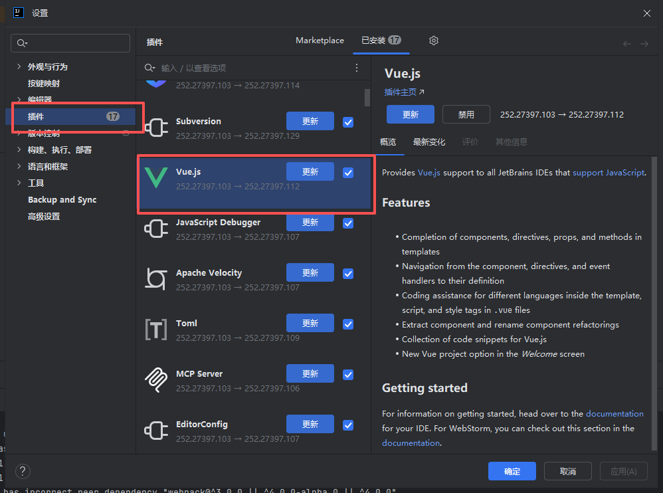Select Backup and Sync settings
Screen dimensions: 663x493
click(x=62, y=199)
